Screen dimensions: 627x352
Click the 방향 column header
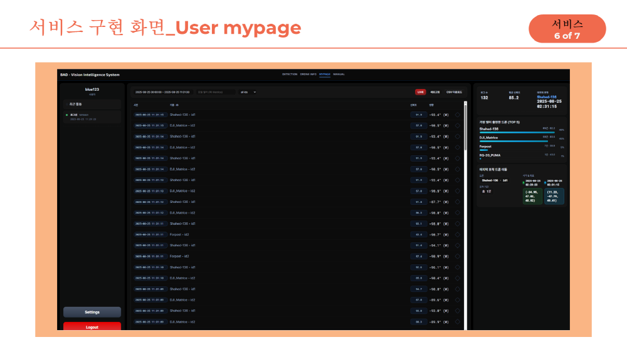431,105
